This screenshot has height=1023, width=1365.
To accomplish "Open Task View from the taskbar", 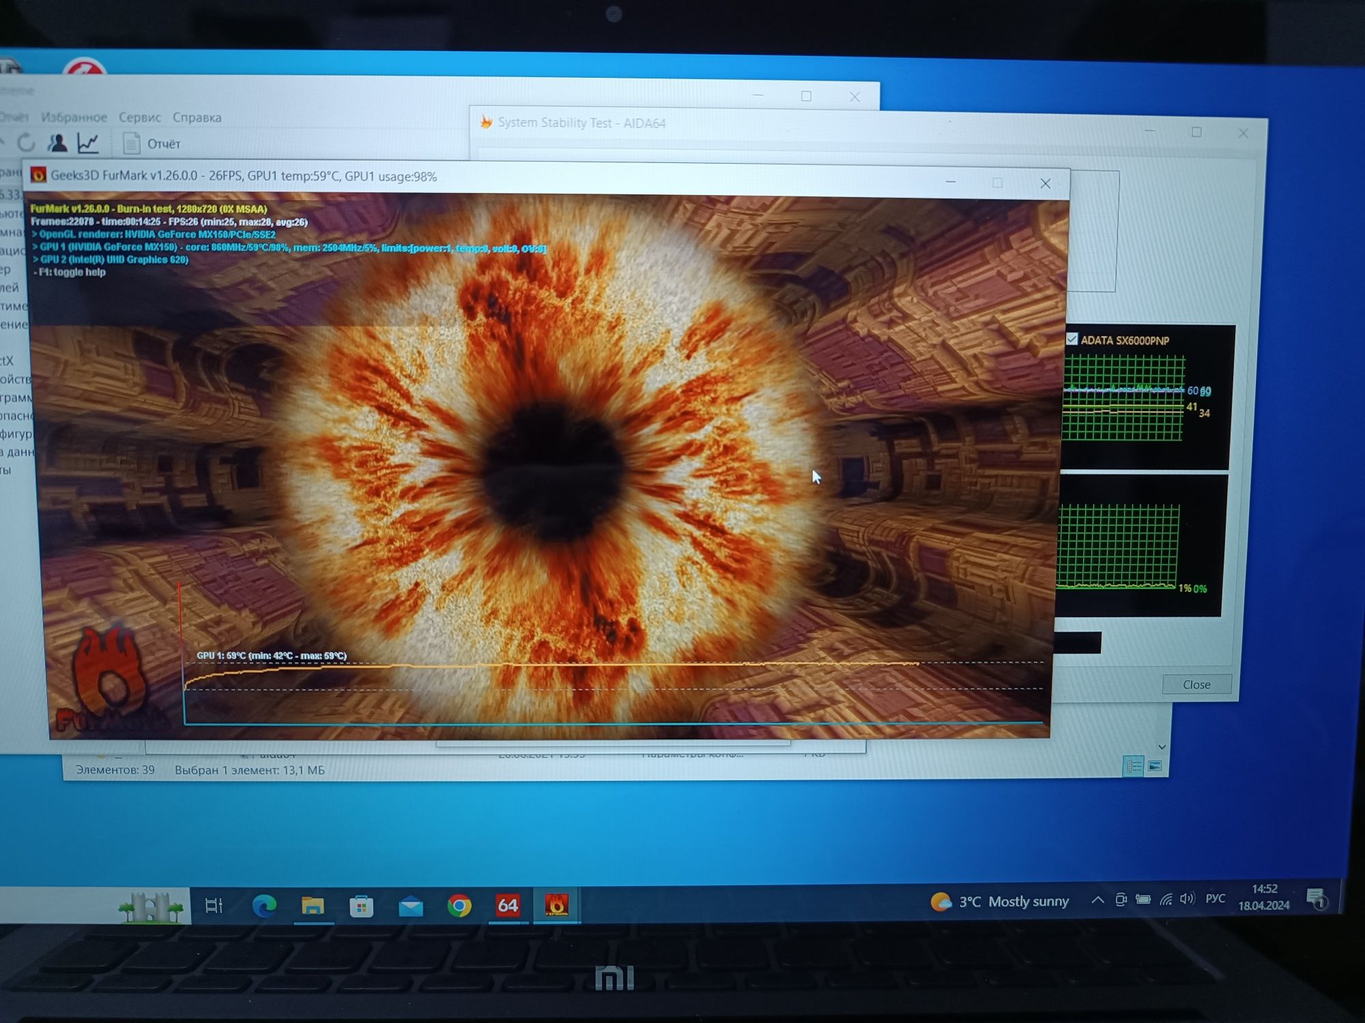I will point(214,906).
